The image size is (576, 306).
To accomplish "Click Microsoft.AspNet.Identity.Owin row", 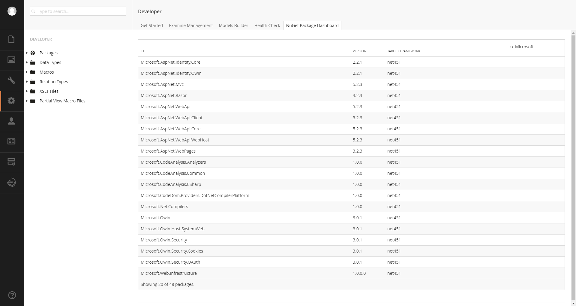I will [351, 73].
